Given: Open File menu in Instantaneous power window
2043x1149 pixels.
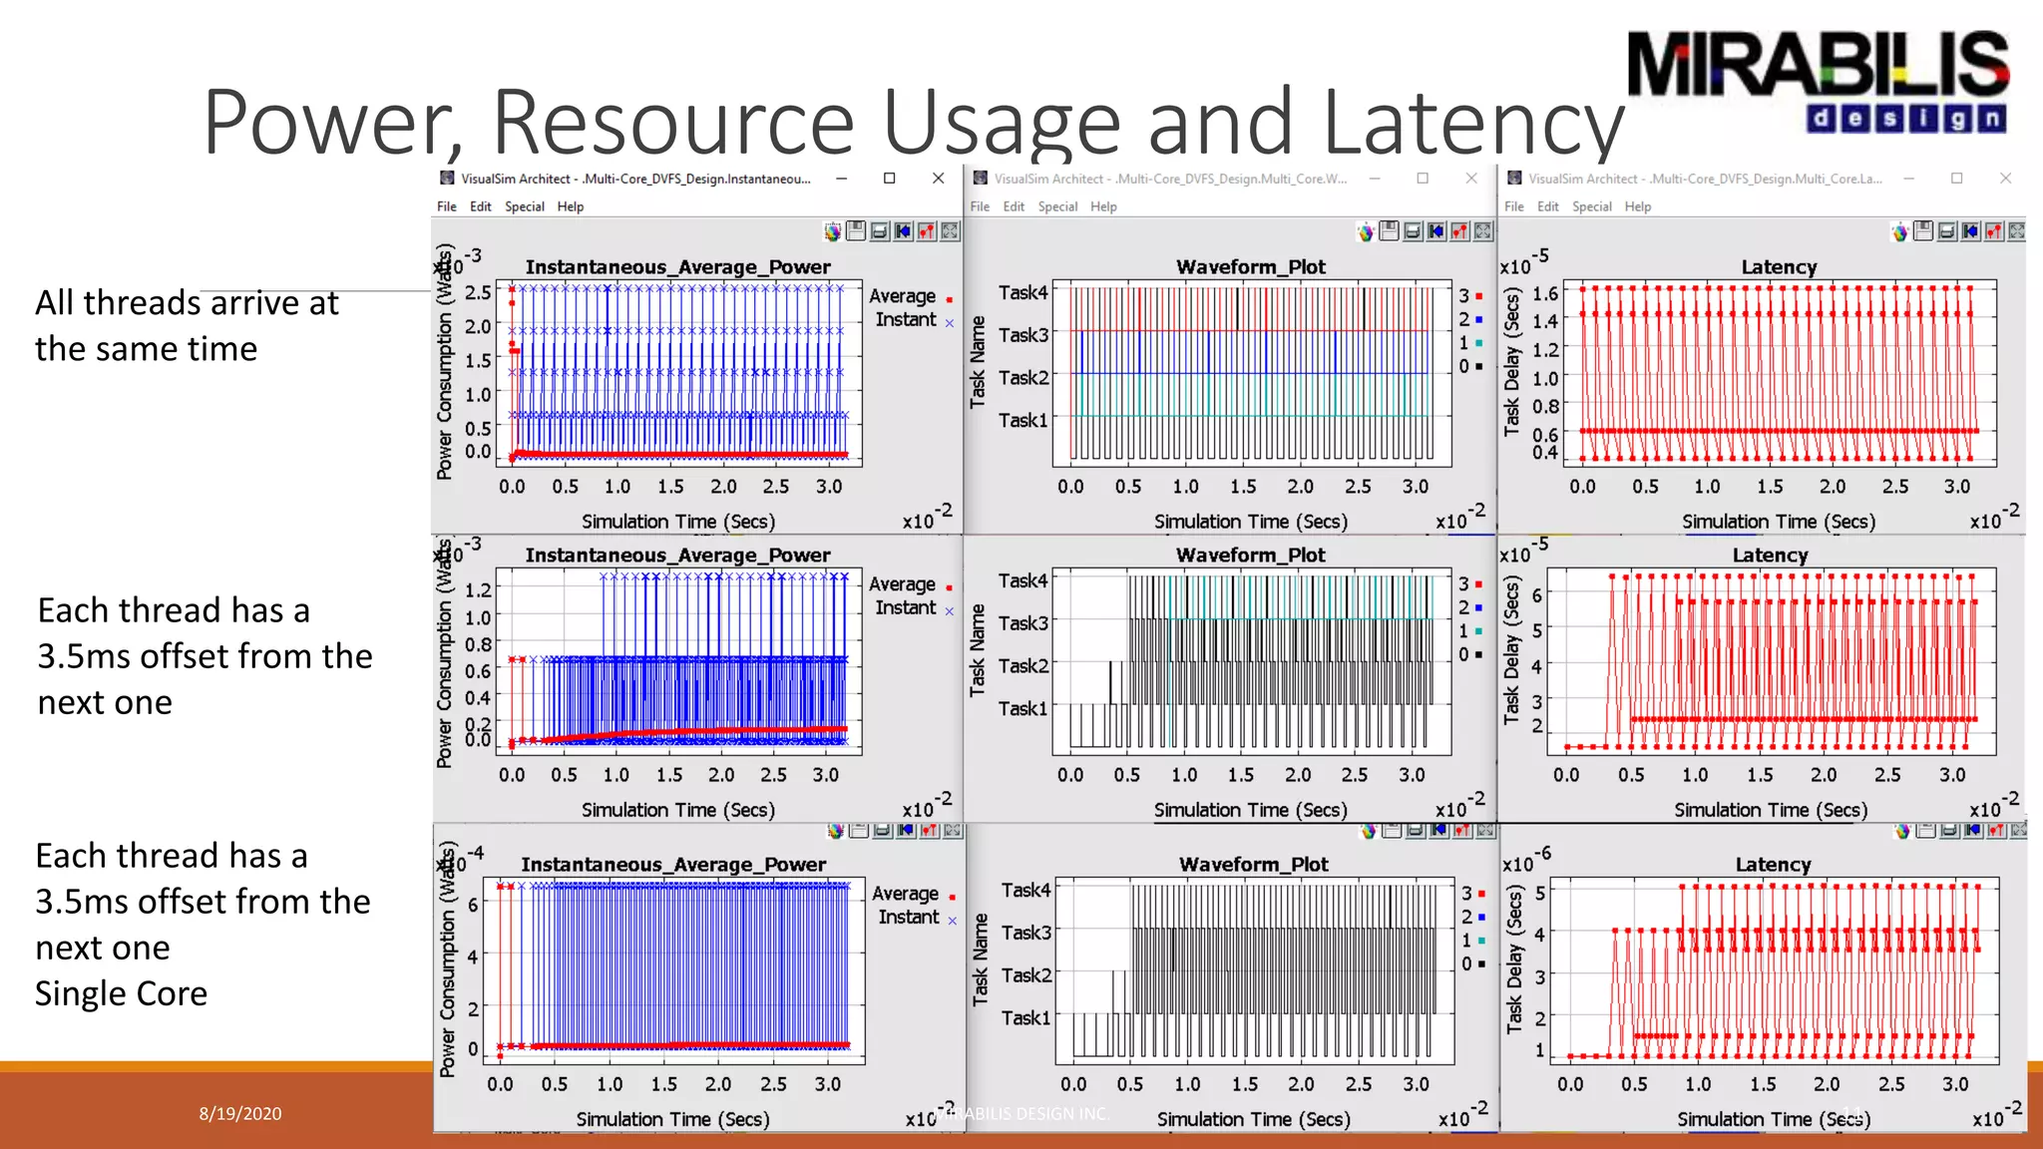Looking at the screenshot, I should pyautogui.click(x=446, y=206).
